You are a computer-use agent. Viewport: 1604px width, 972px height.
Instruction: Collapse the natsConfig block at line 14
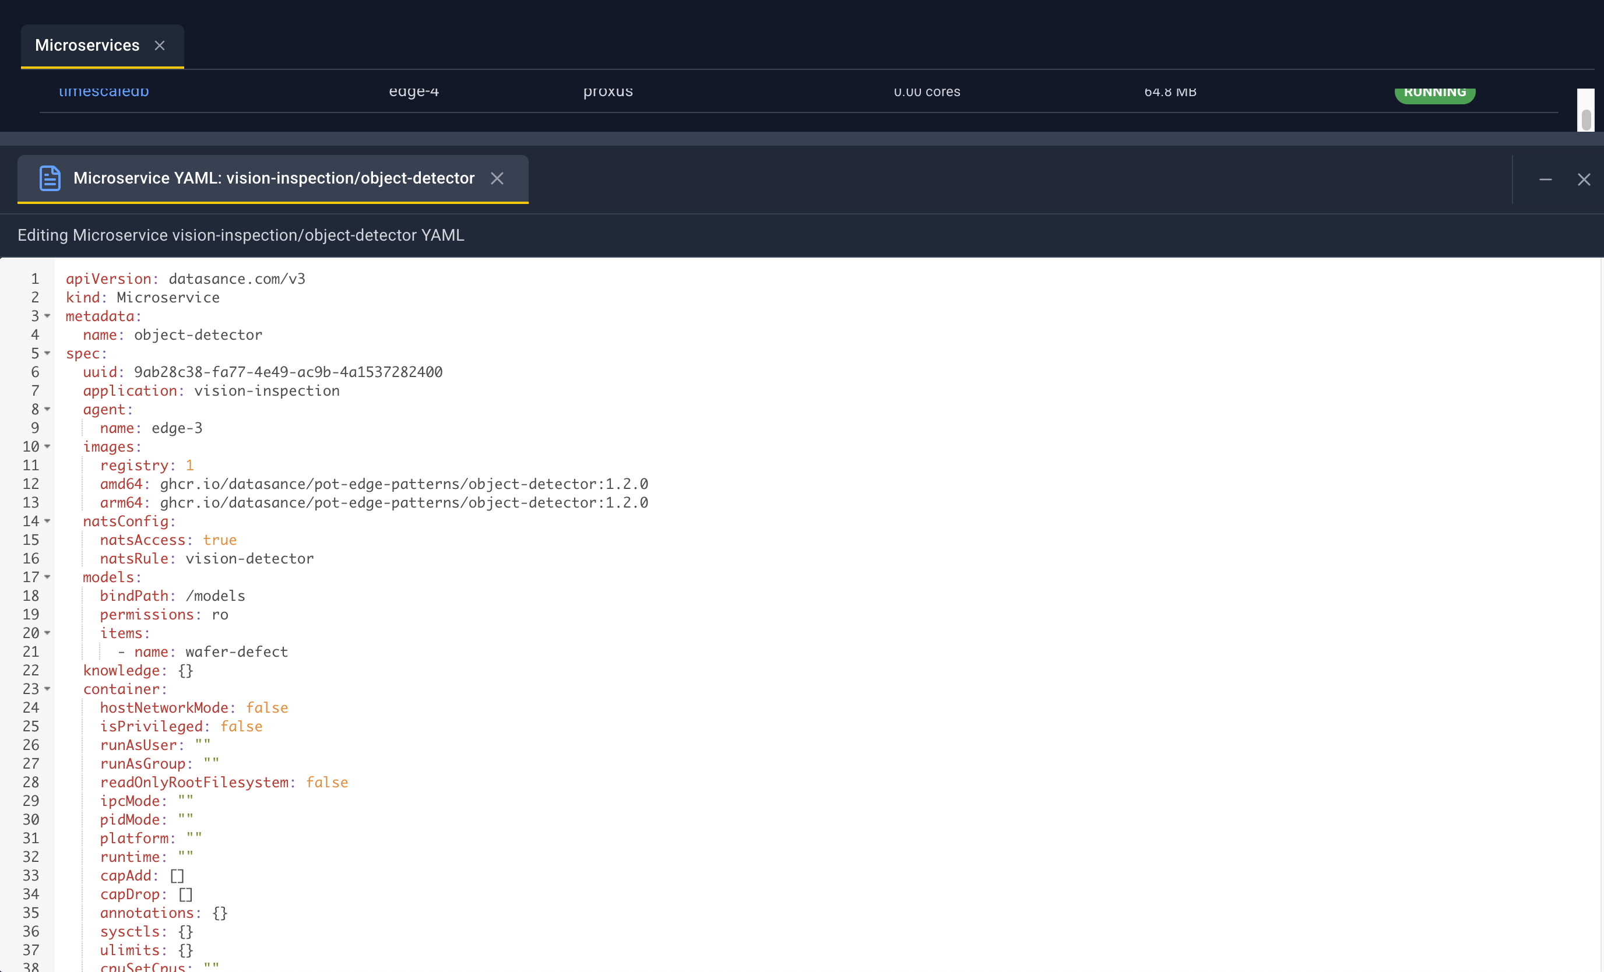[48, 521]
